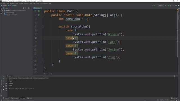The image size is (180, 101).
Task: Open the Refactor menu
Action: (x=26, y=3)
